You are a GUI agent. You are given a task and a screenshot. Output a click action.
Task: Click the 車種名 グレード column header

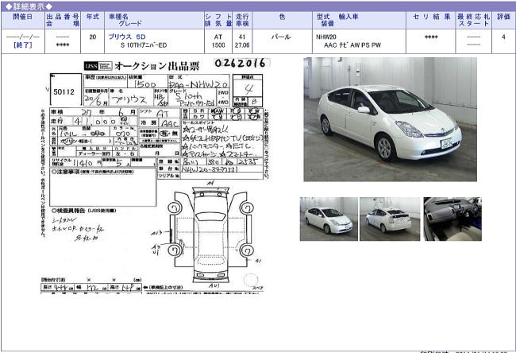pyautogui.click(x=154, y=20)
